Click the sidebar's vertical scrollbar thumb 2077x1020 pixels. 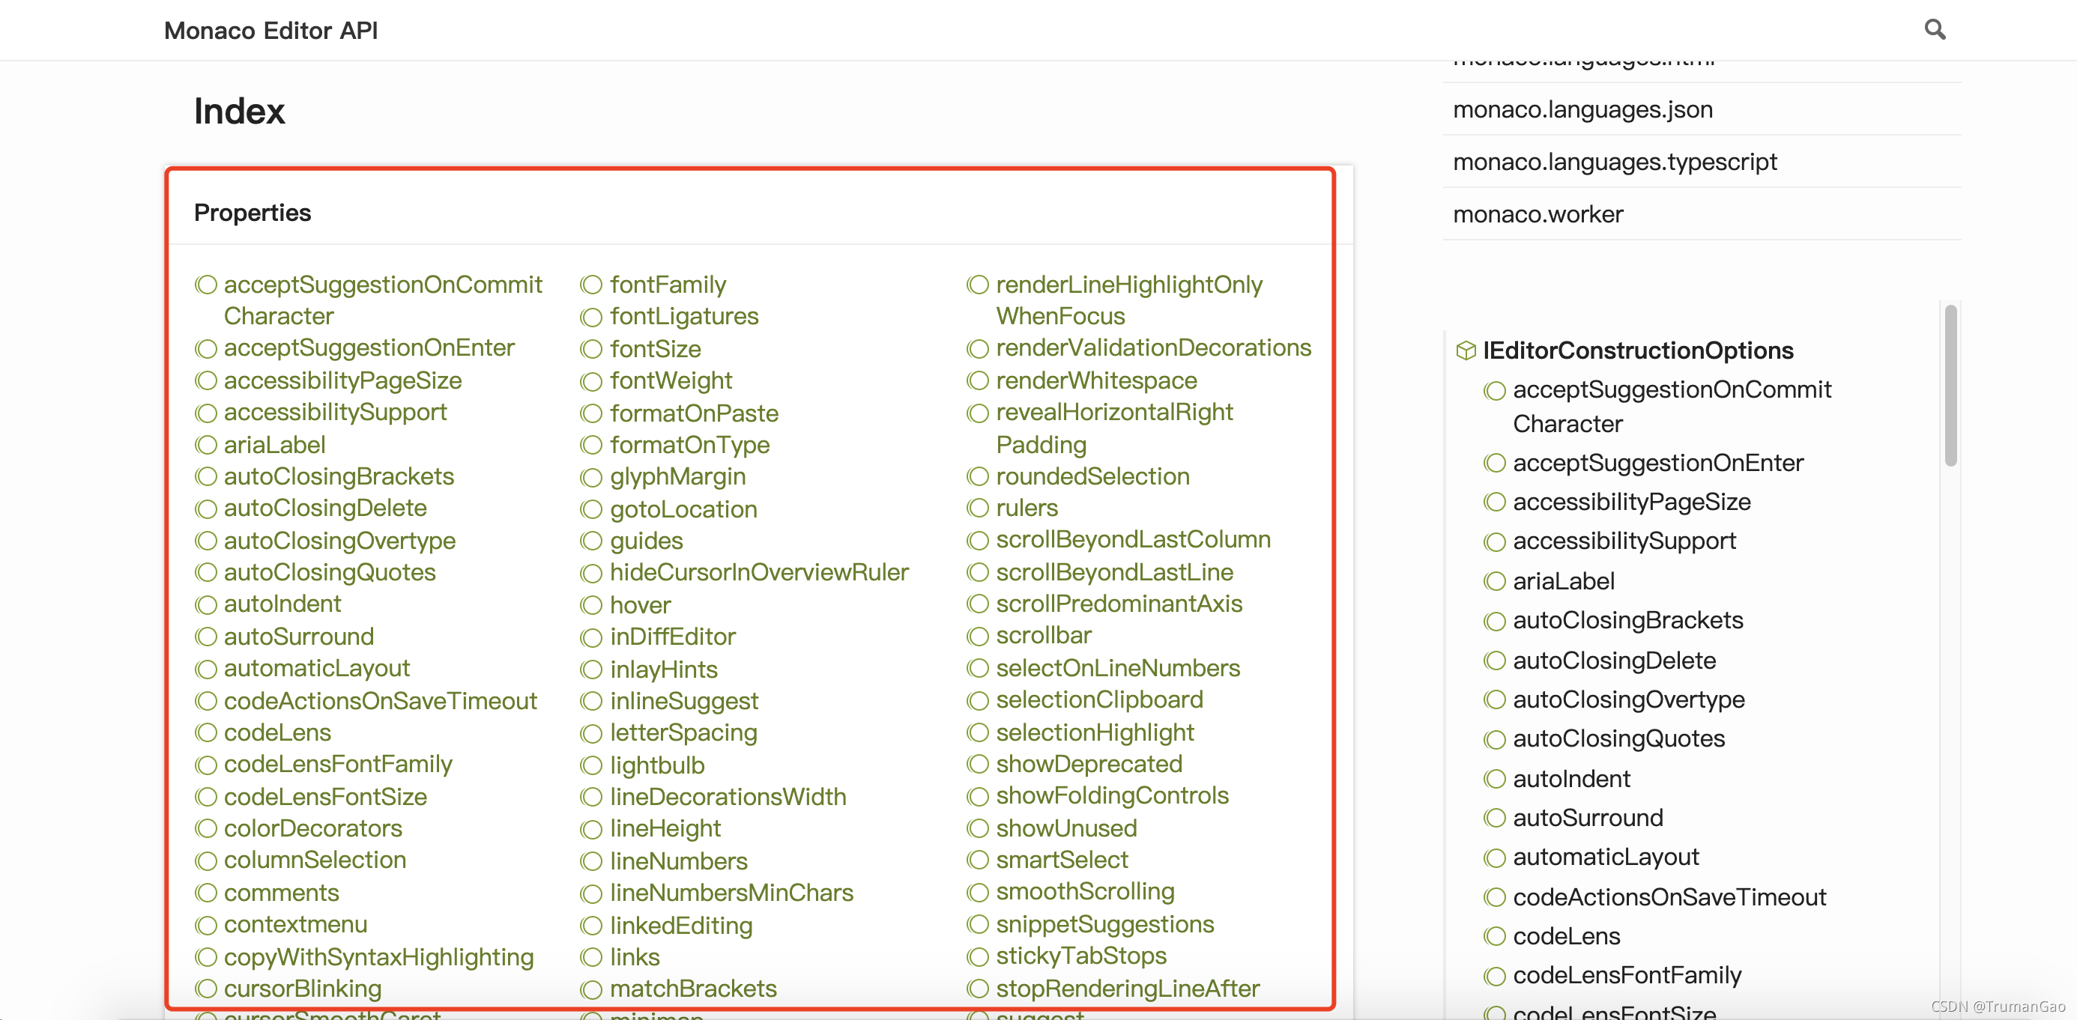coord(1950,385)
